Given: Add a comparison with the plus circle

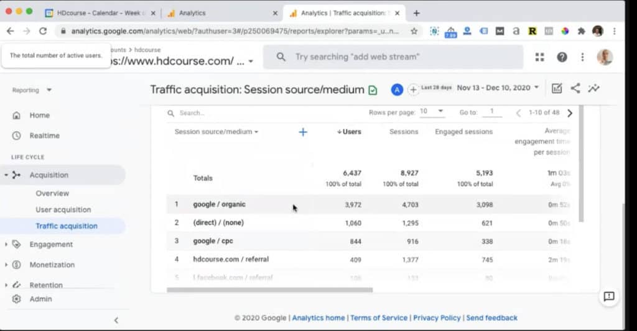Looking at the screenshot, I should [x=413, y=89].
